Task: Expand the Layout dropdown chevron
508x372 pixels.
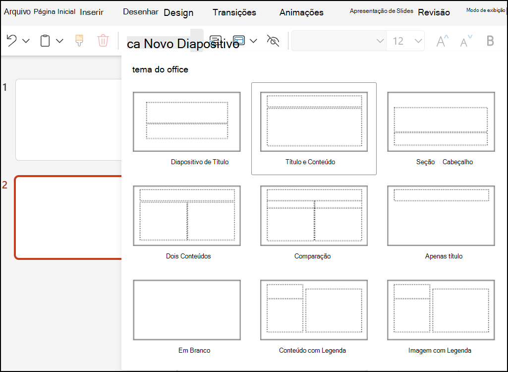Action: point(254,41)
